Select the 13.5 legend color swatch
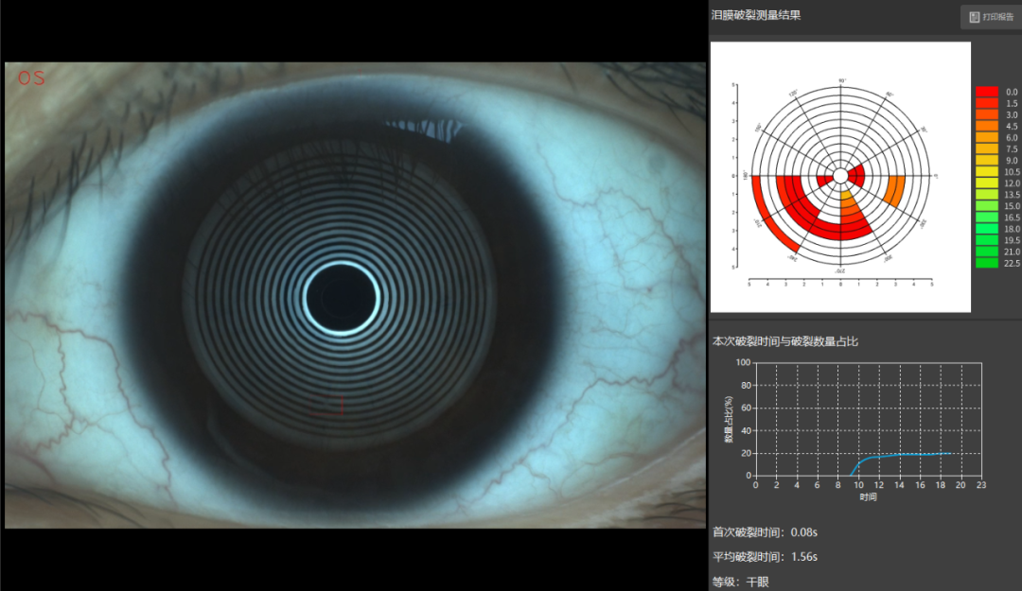 987,194
